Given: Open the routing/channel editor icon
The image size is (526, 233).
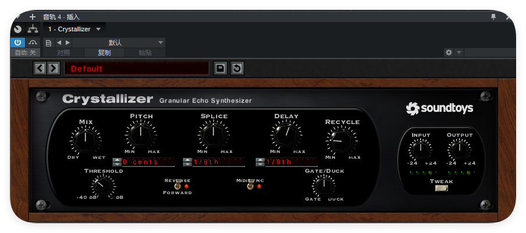Looking at the screenshot, I should click(x=33, y=30).
